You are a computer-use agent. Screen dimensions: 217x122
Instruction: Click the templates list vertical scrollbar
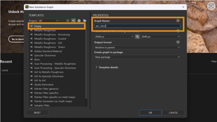tap(86, 62)
